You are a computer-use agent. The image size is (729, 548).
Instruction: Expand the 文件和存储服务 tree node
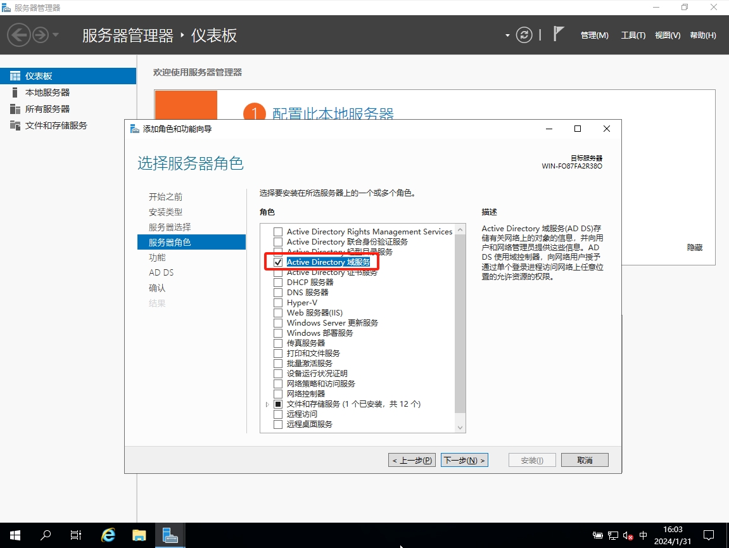[267, 404]
